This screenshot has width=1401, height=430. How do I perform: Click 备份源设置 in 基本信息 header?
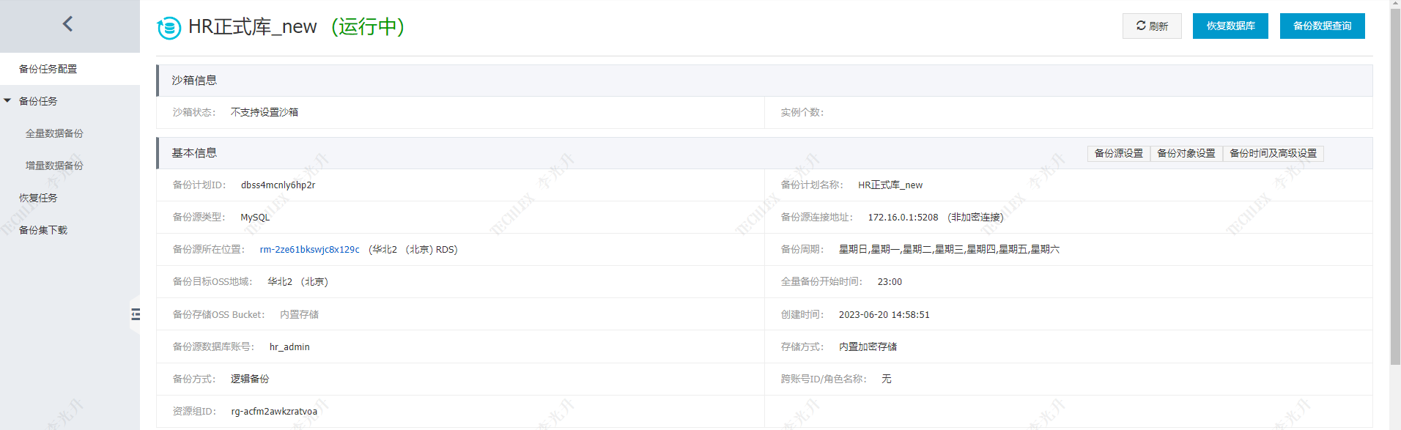click(1118, 153)
